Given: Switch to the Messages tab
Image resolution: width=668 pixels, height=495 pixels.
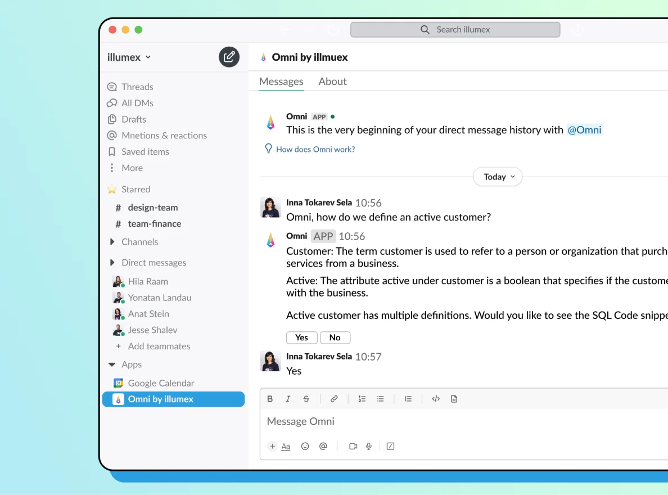Looking at the screenshot, I should [x=281, y=82].
